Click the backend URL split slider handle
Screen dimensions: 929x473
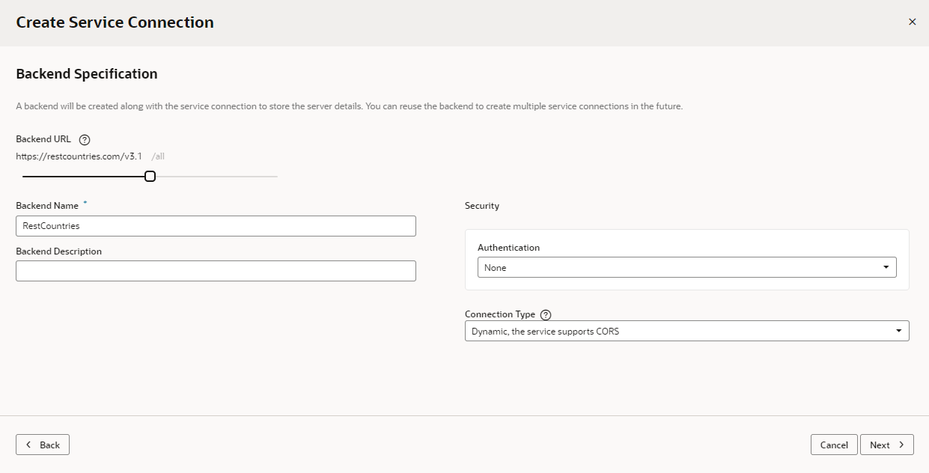click(x=150, y=176)
